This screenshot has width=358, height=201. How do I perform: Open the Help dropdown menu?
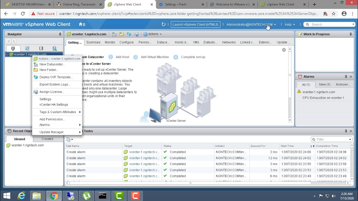(x=290, y=25)
